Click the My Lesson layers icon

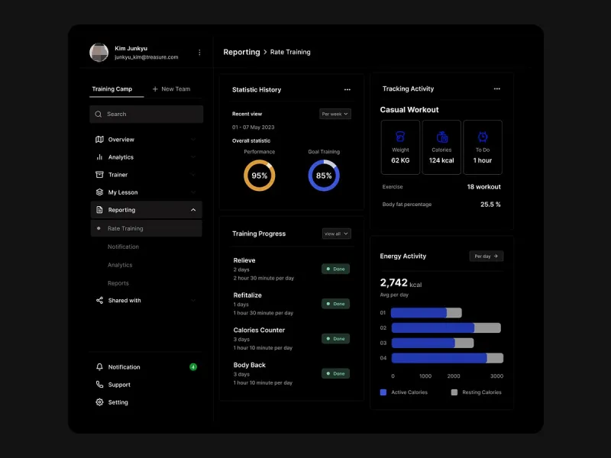click(x=99, y=192)
